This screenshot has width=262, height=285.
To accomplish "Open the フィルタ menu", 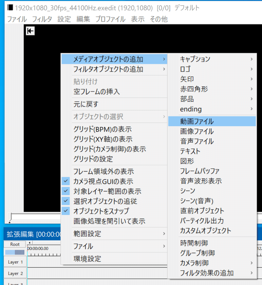I will point(42,19).
